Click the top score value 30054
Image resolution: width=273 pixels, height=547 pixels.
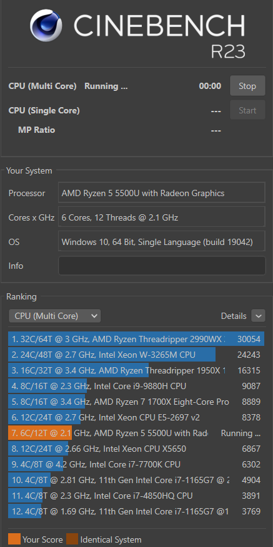(249, 339)
